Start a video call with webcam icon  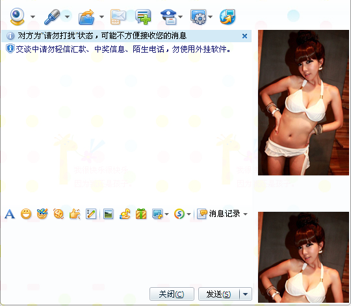click(17, 16)
